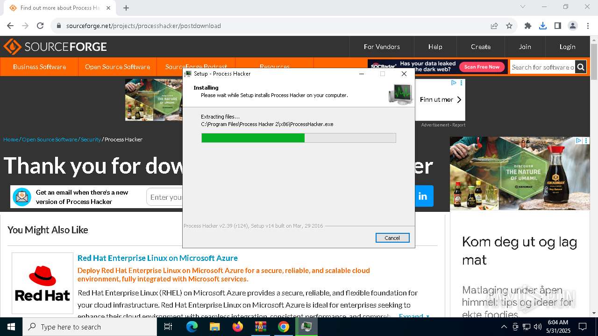598x336 pixels.
Task: Bookmark this page with the star icon
Action: click(509, 26)
